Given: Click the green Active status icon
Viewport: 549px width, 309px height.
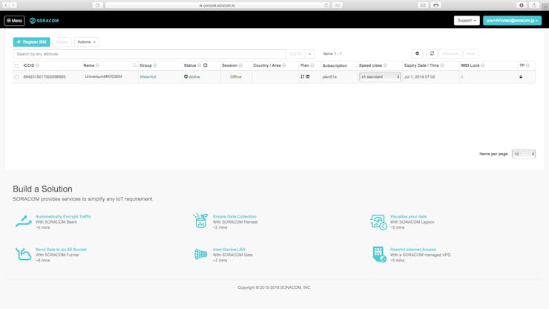Looking at the screenshot, I should (186, 77).
